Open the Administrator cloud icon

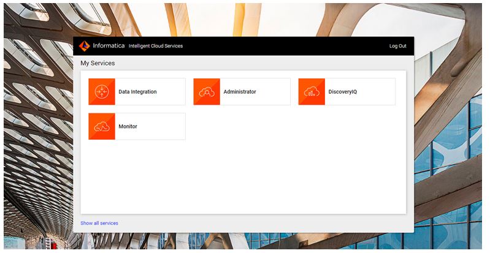[x=207, y=91]
